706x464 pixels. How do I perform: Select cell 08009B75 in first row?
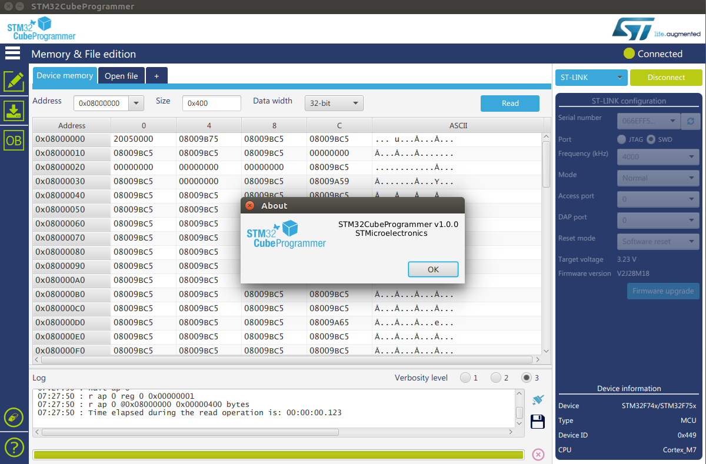coord(209,139)
